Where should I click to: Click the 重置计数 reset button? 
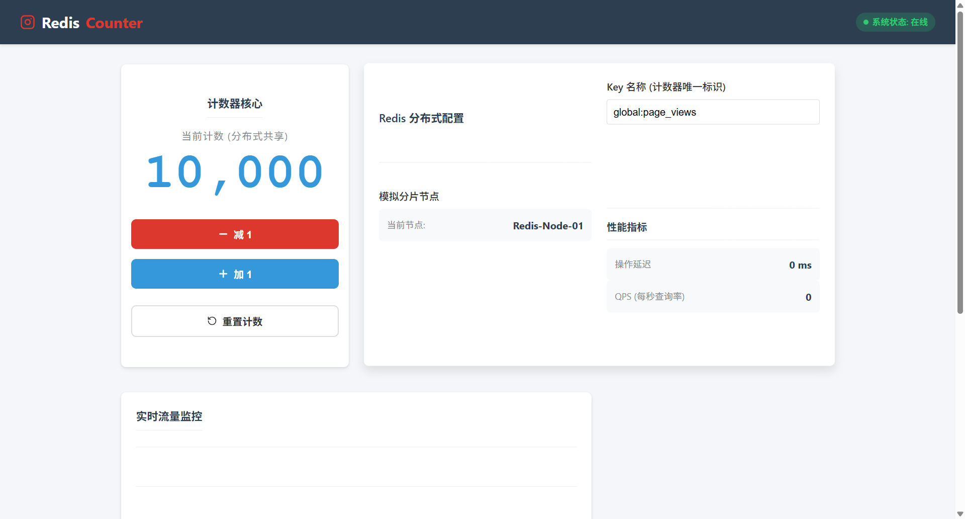click(x=235, y=321)
